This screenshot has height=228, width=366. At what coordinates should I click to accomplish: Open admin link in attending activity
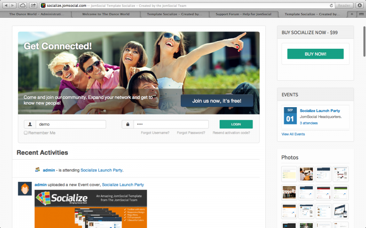(x=49, y=170)
